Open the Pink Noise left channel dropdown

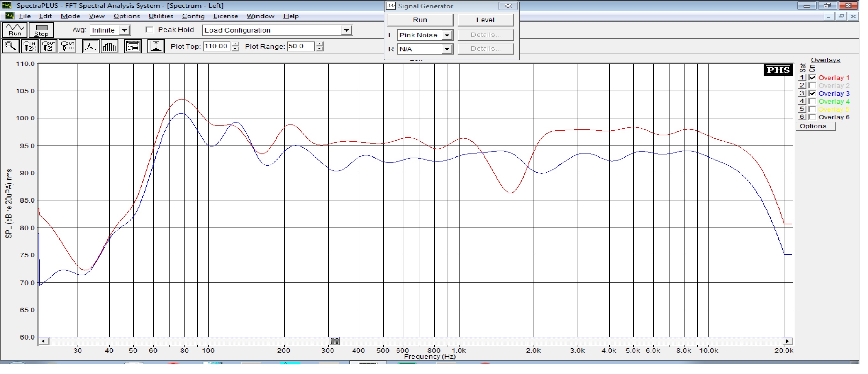[446, 35]
